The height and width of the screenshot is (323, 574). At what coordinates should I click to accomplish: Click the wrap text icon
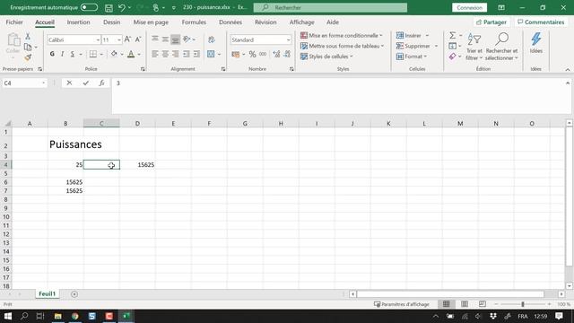coord(212,39)
